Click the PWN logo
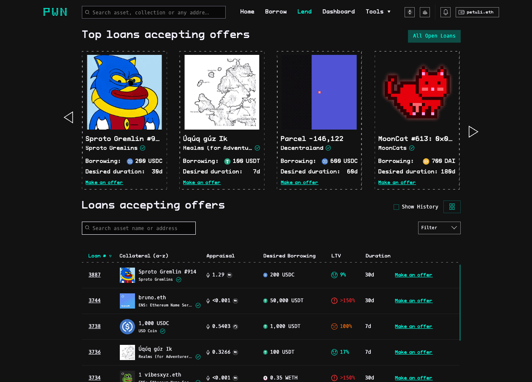The image size is (532, 382). pos(55,12)
